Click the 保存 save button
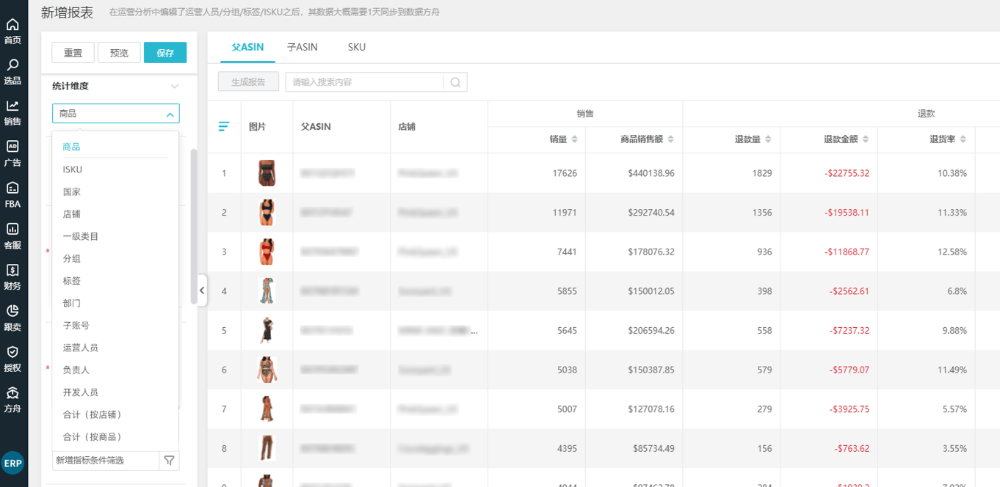This screenshot has height=487, width=1000. [x=165, y=53]
